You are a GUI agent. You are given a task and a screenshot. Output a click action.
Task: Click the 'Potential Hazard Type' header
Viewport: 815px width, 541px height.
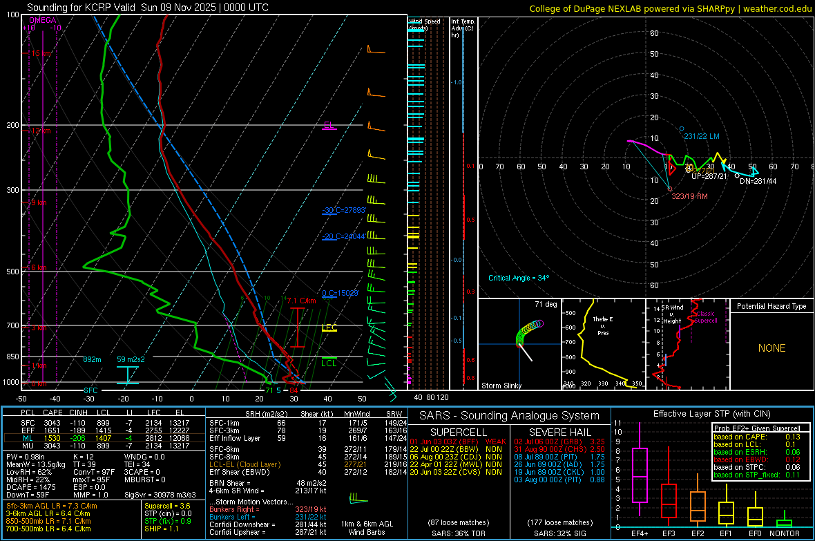coord(772,306)
